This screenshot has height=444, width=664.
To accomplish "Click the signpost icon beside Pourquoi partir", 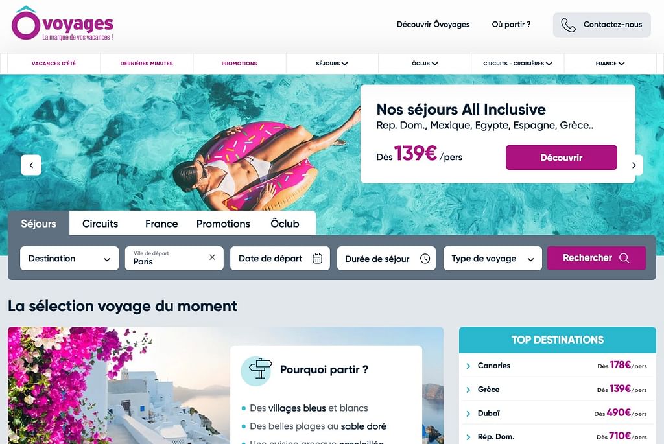I will pyautogui.click(x=257, y=371).
